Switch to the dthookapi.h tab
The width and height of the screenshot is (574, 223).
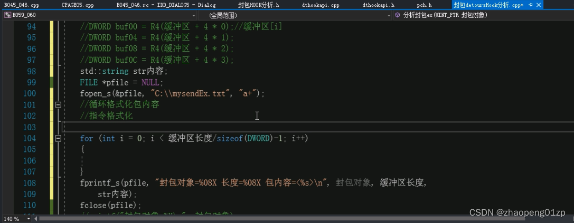(378, 5)
